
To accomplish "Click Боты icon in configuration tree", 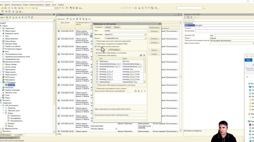I will pos(3,52).
